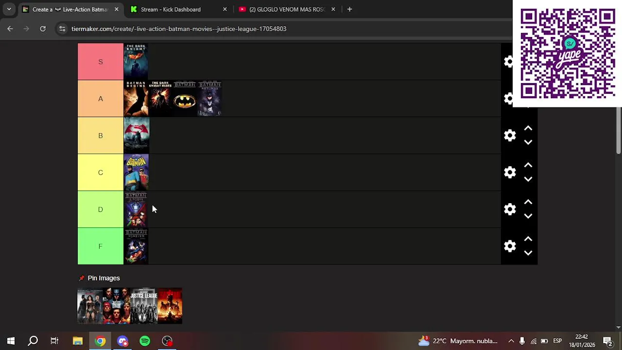Select Batman Returns poster in A tier
The image size is (622, 350).
(x=209, y=99)
